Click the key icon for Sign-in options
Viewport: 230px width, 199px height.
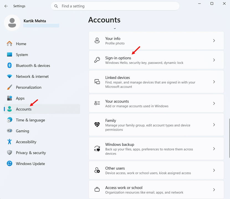97,60
